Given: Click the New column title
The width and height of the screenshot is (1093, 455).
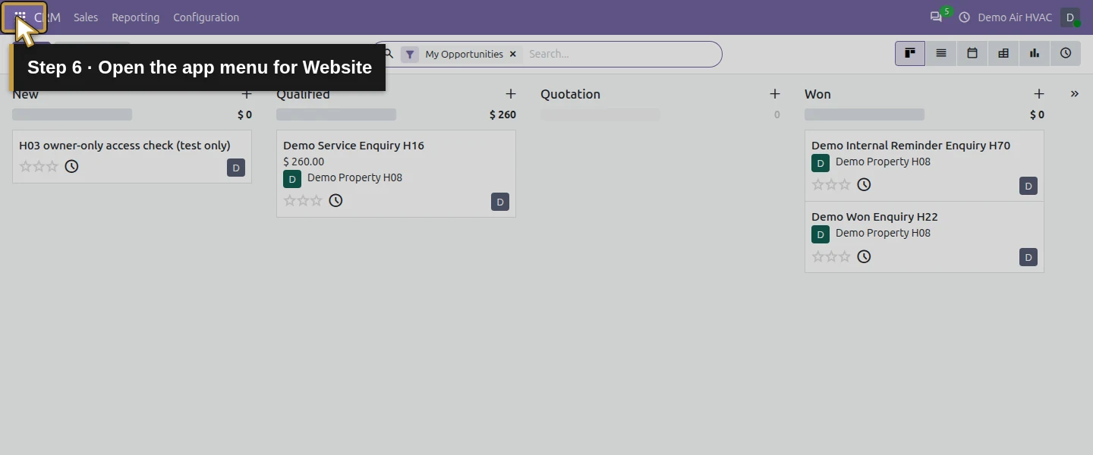Looking at the screenshot, I should click(x=25, y=94).
